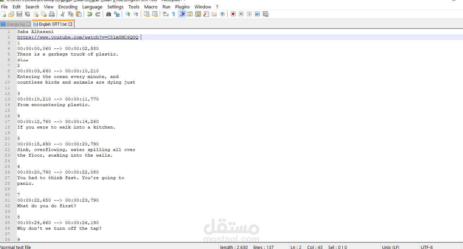
Task: Toggle the Document Map icon
Action: [x=198, y=14]
